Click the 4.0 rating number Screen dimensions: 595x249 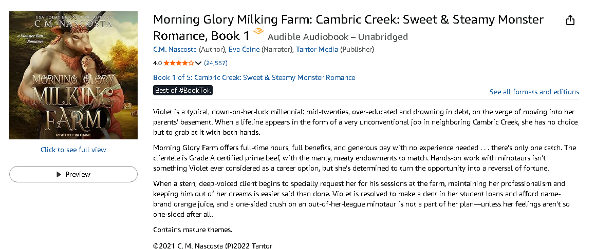pyautogui.click(x=157, y=63)
